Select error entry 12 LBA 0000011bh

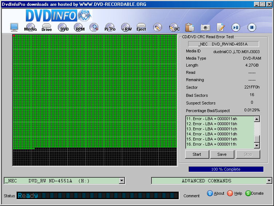[212, 124]
